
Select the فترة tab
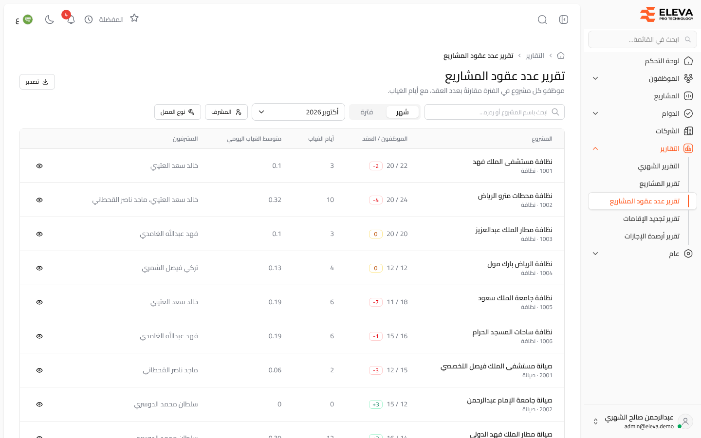tap(367, 112)
